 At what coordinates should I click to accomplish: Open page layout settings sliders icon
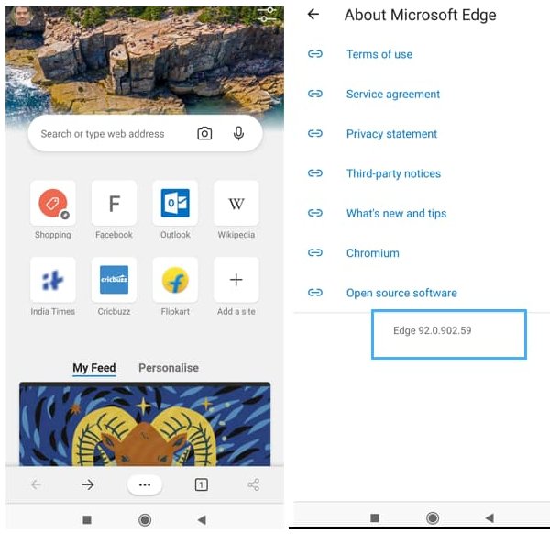click(x=267, y=14)
